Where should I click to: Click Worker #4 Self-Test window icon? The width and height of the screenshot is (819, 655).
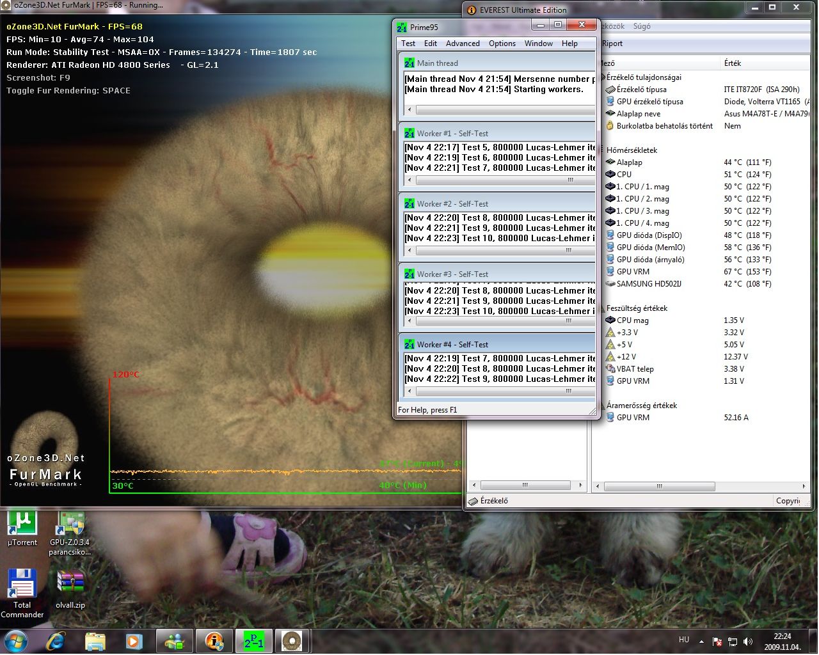tap(409, 344)
